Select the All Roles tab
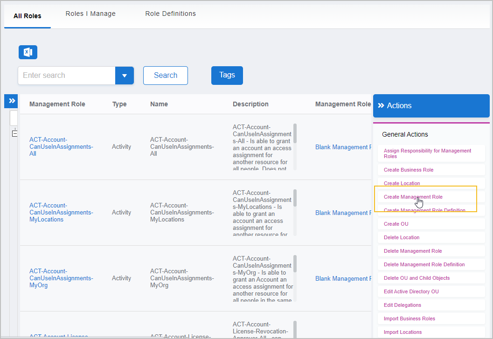This screenshot has width=493, height=339. [x=28, y=16]
